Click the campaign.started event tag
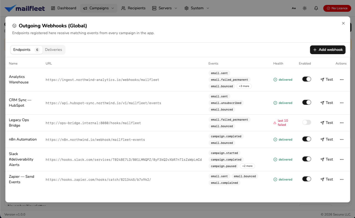 click(x=224, y=153)
